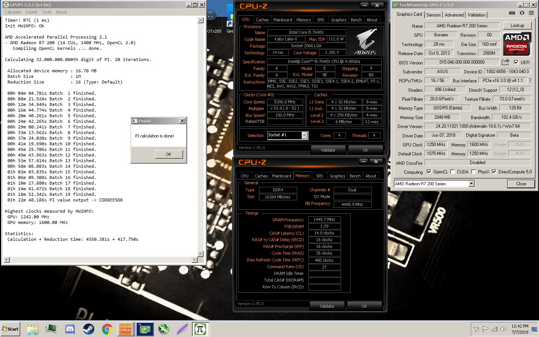Click the GPU-Z refresh icon
Viewport: 539px width, 337px height.
point(522,13)
